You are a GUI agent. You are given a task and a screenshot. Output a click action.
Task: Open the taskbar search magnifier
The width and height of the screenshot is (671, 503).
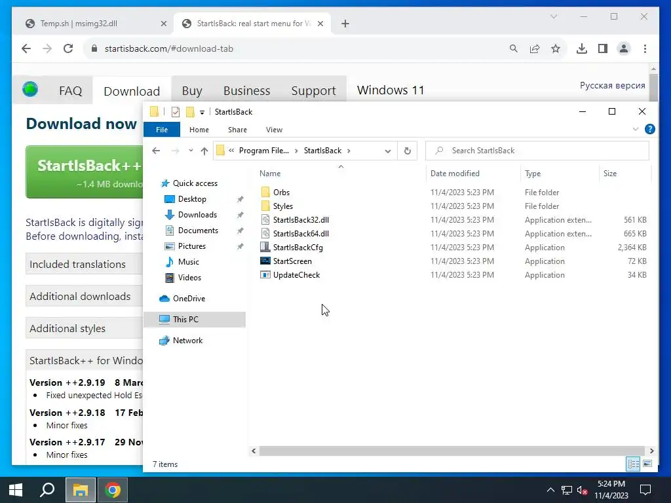[x=47, y=490]
